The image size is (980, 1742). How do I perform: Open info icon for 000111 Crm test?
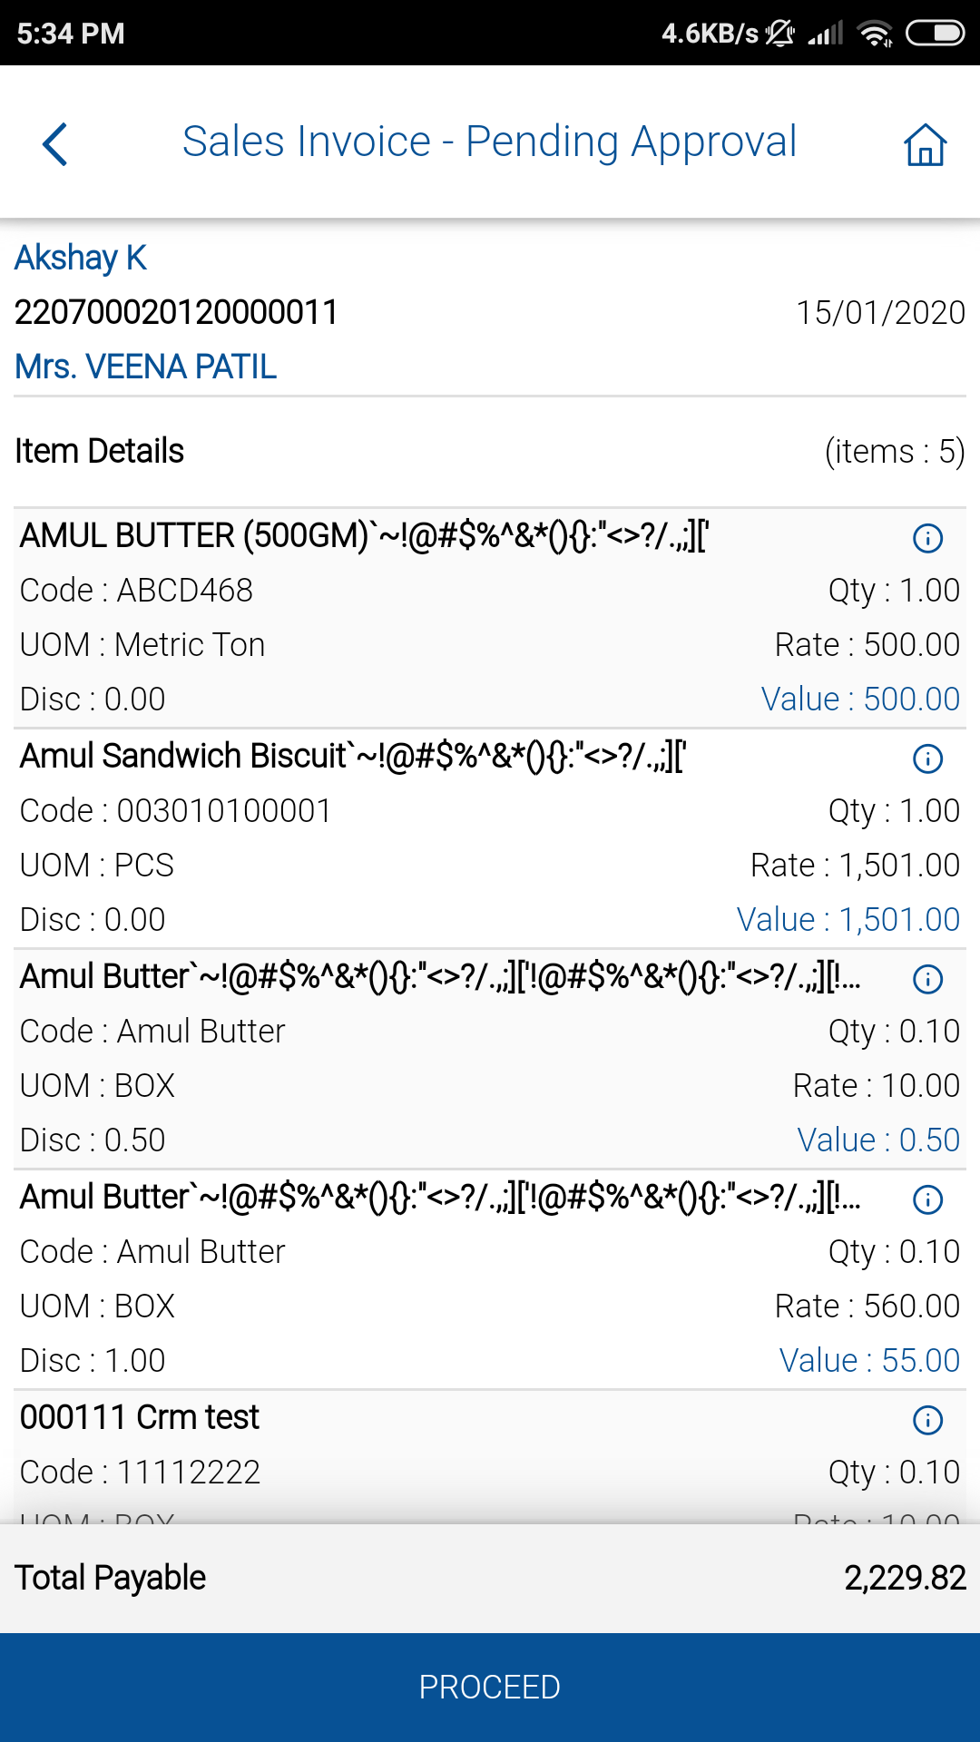click(927, 1420)
